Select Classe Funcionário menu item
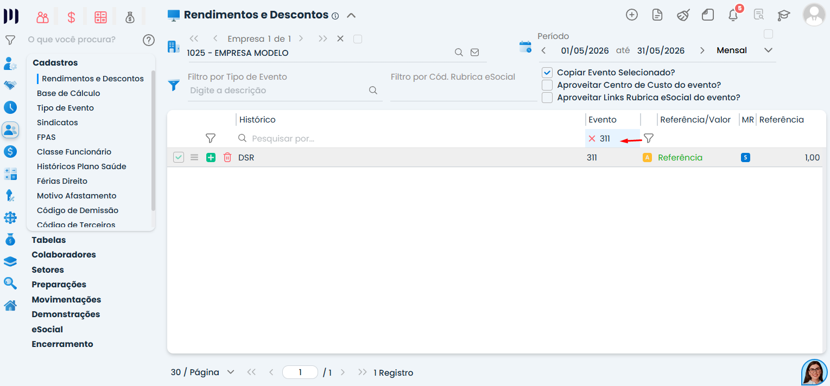The image size is (830, 386). pyautogui.click(x=74, y=152)
